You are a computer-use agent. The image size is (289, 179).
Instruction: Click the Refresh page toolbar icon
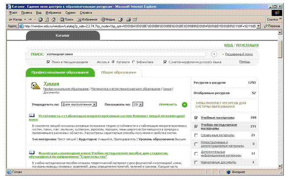47,20
